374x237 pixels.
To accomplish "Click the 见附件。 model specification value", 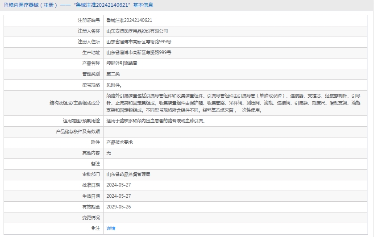I will (x=114, y=85).
